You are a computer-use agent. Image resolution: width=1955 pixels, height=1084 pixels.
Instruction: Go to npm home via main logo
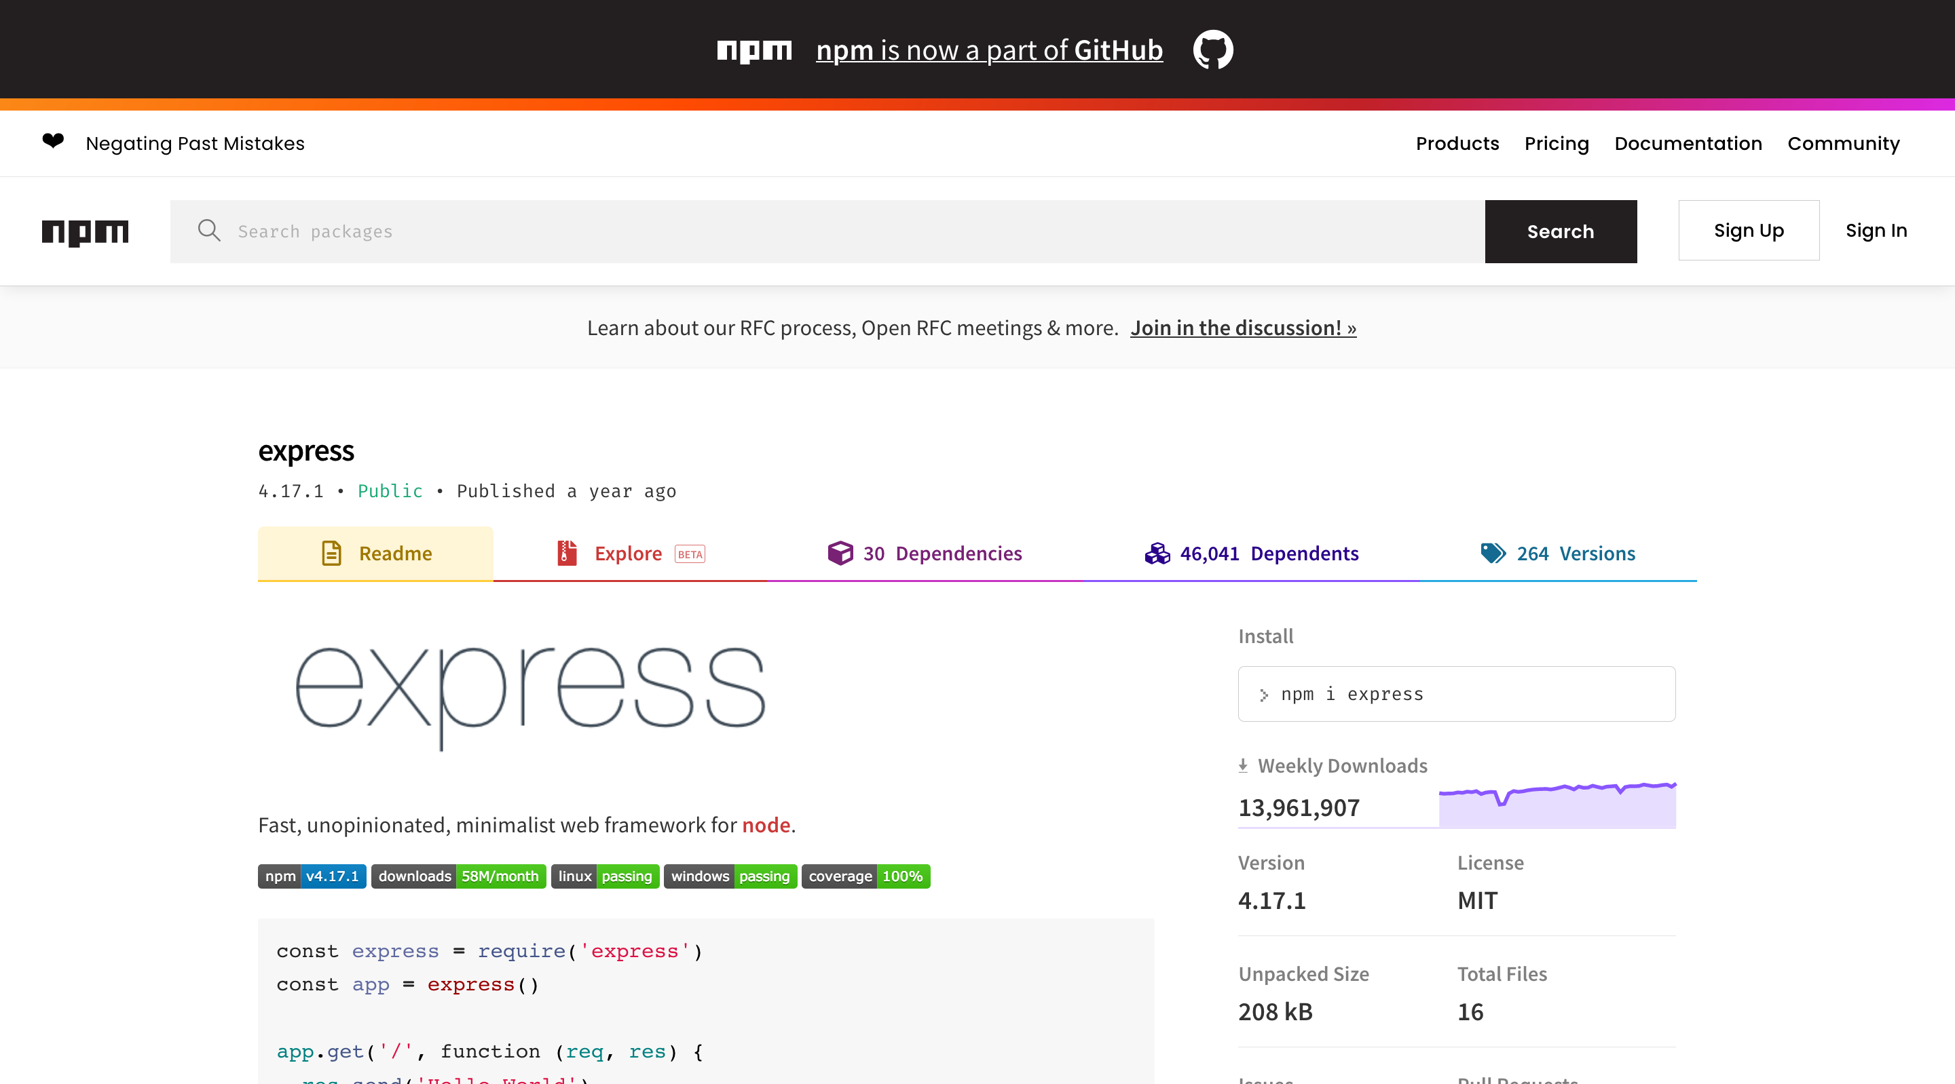pyautogui.click(x=85, y=232)
